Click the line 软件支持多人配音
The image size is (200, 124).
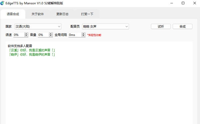point(20,46)
